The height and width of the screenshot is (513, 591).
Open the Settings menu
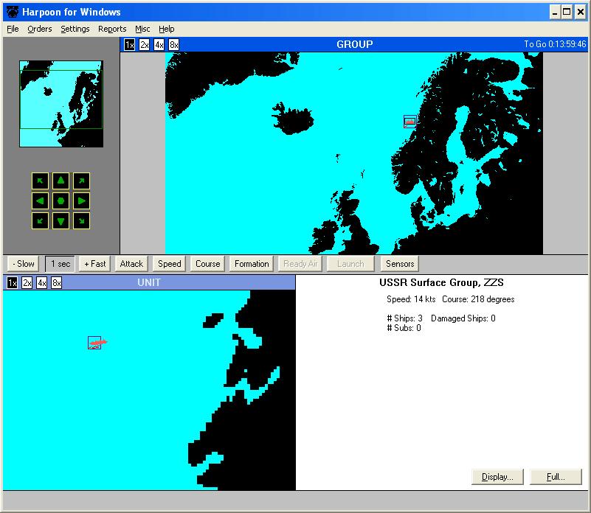75,29
